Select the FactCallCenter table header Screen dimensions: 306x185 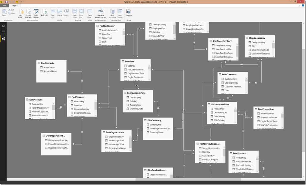(110, 26)
